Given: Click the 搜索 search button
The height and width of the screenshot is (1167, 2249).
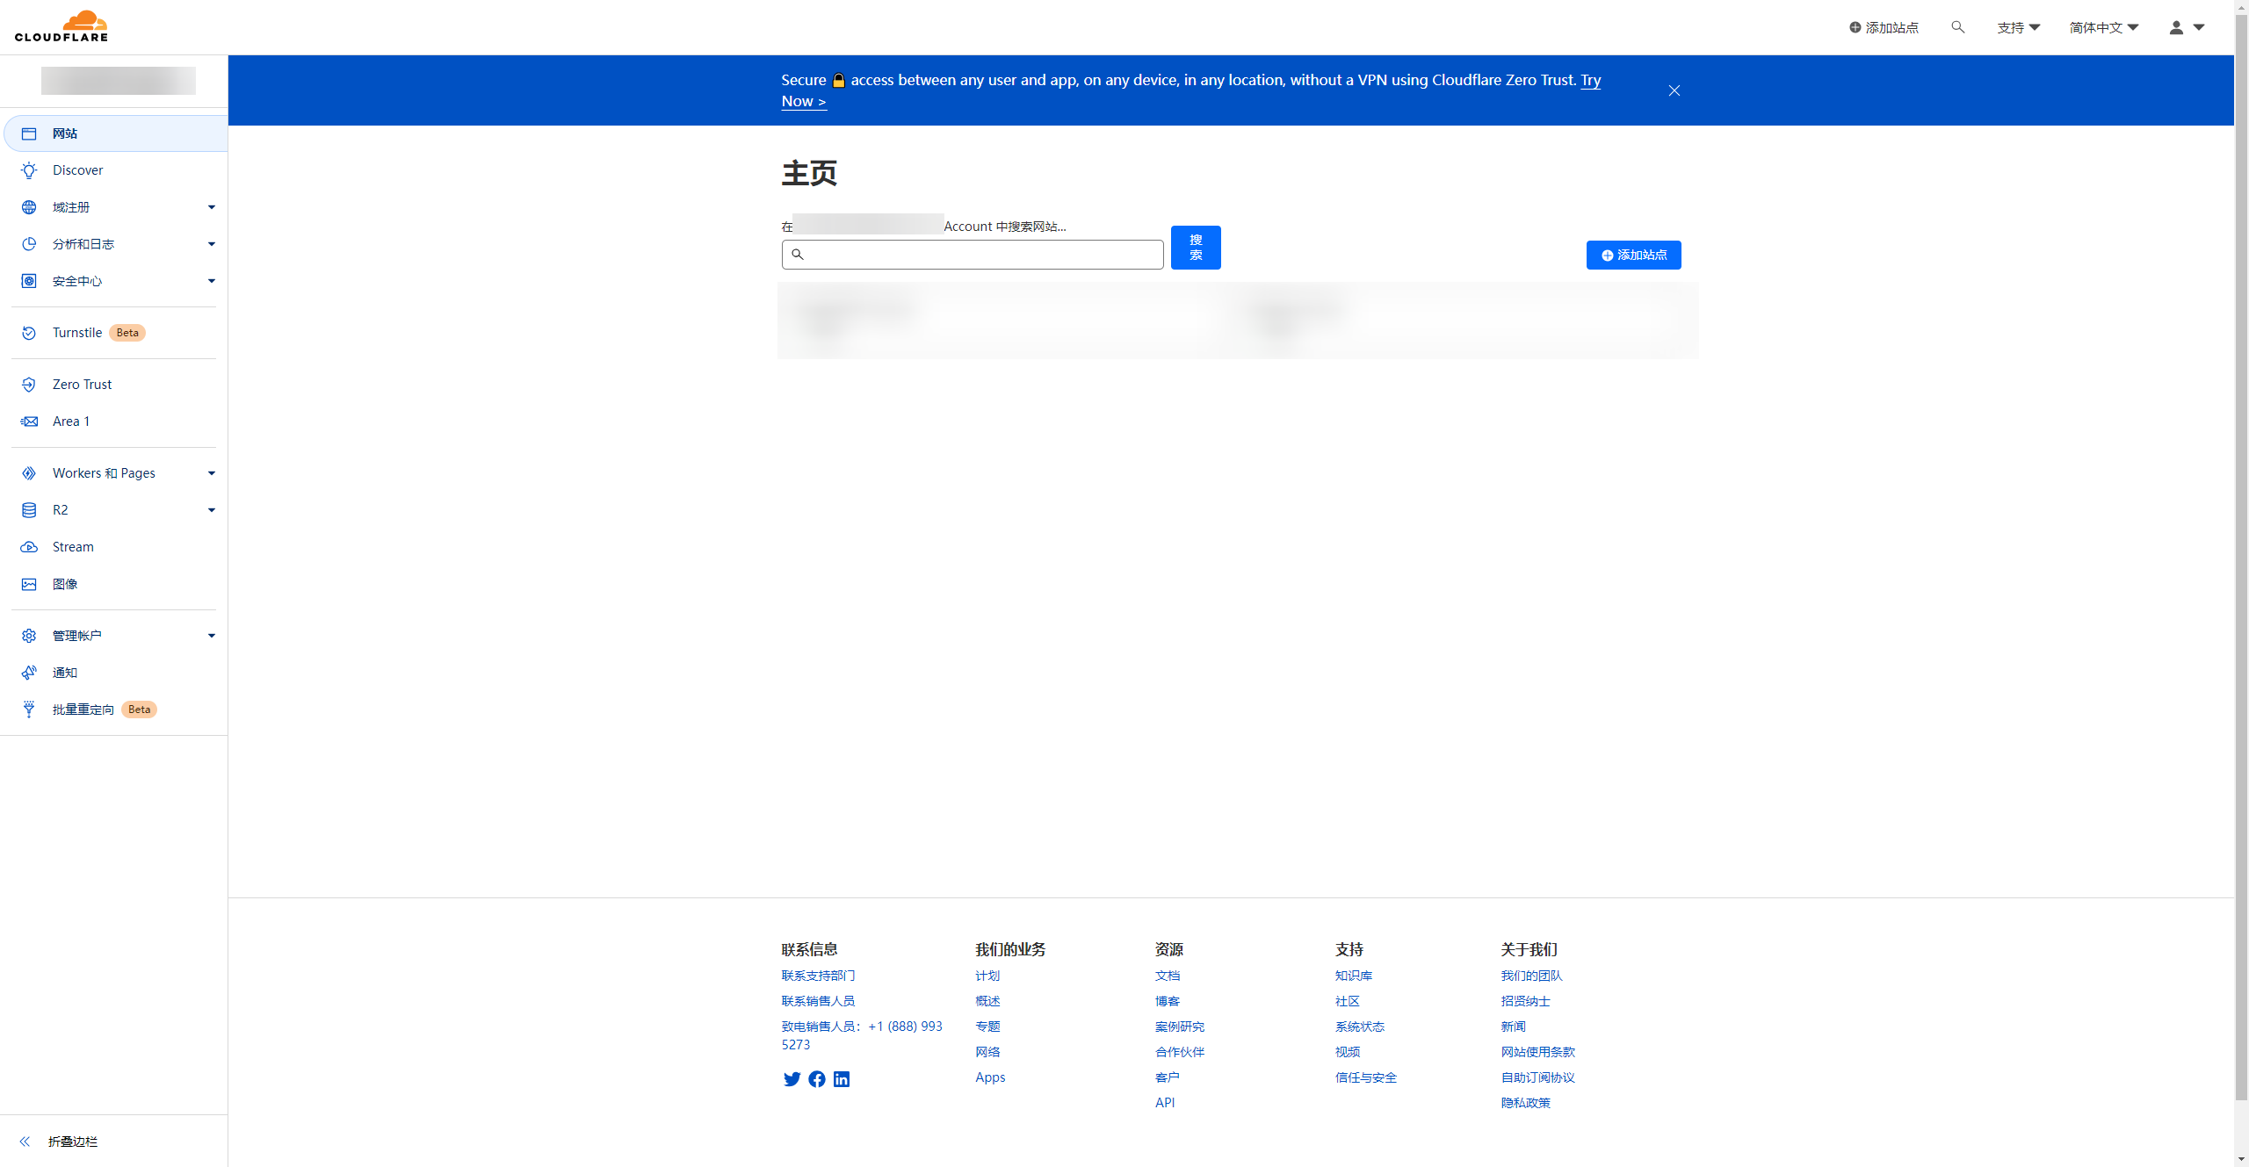Looking at the screenshot, I should (1195, 248).
